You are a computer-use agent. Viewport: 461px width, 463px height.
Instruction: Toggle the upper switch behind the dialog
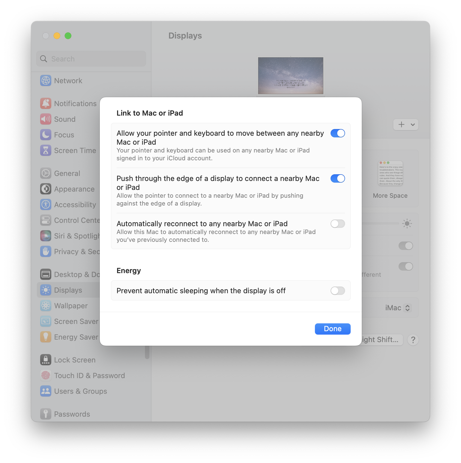[406, 246]
